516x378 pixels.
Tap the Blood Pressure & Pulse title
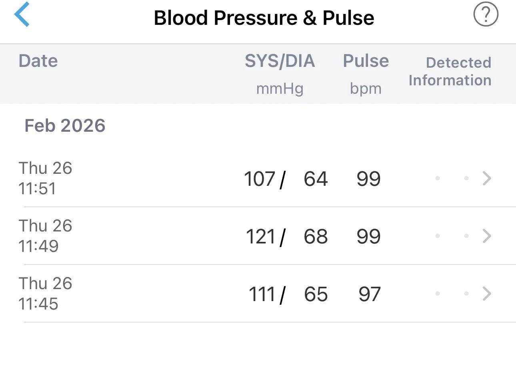coord(264,18)
